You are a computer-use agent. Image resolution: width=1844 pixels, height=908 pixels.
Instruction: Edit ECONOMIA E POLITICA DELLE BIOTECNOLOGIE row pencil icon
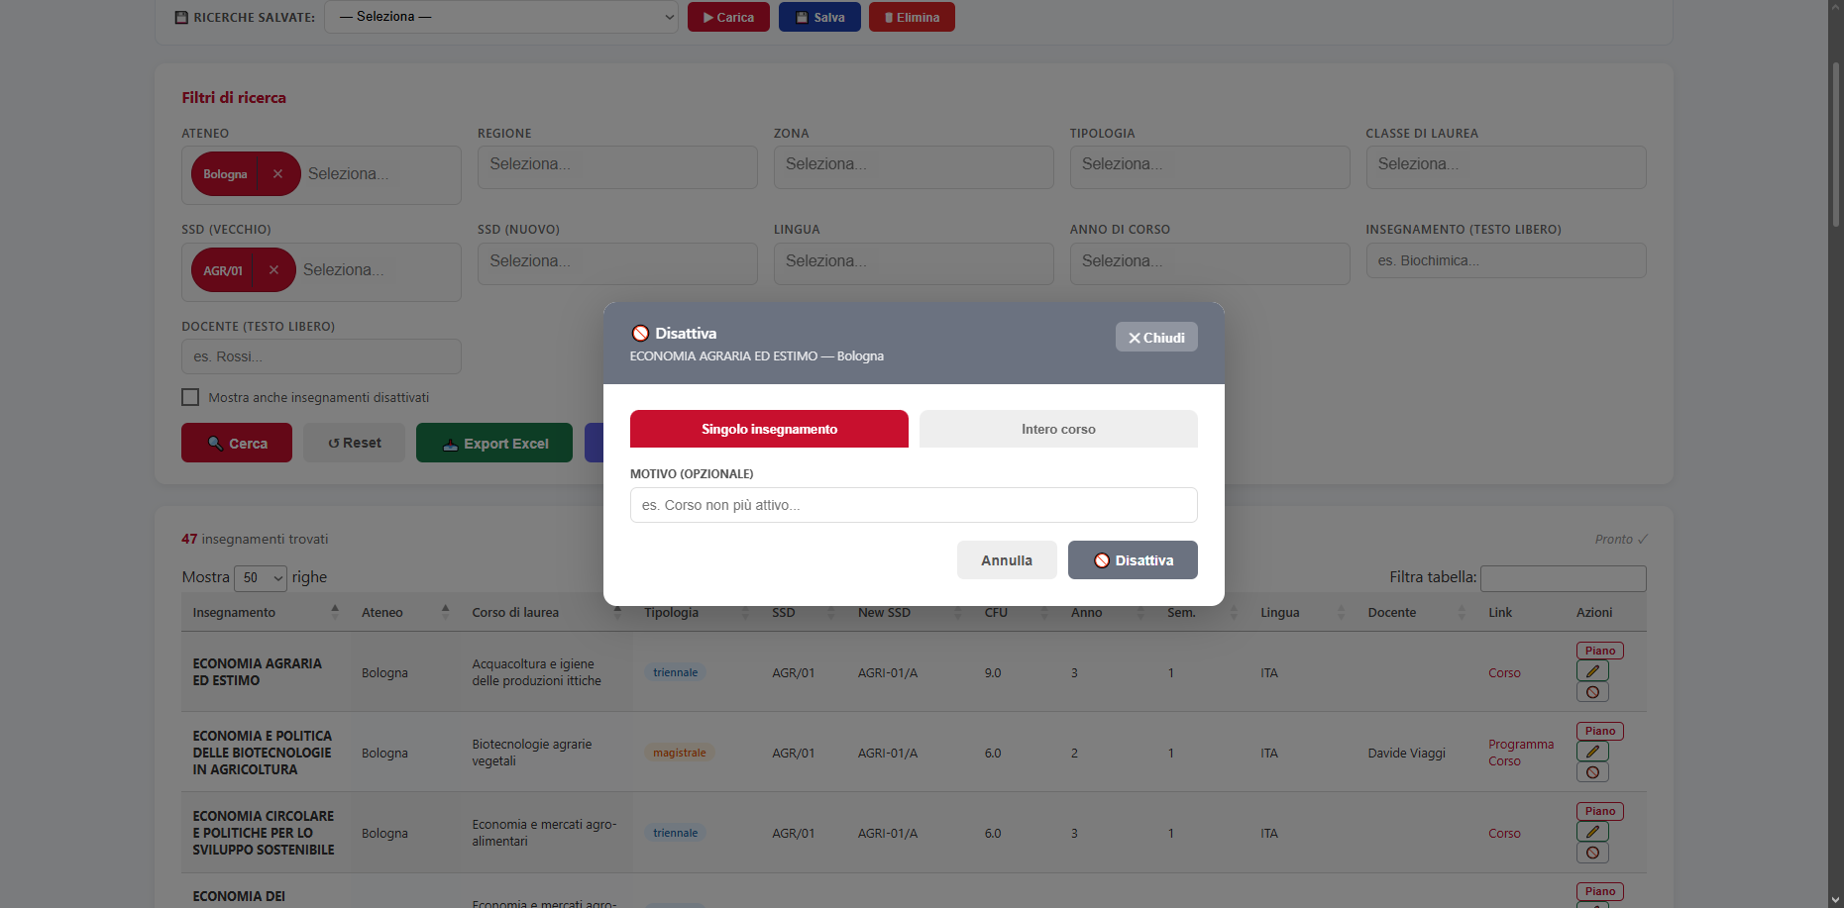click(1592, 752)
